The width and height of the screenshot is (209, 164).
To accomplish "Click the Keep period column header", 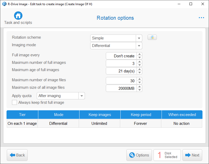I will coord(141,115).
